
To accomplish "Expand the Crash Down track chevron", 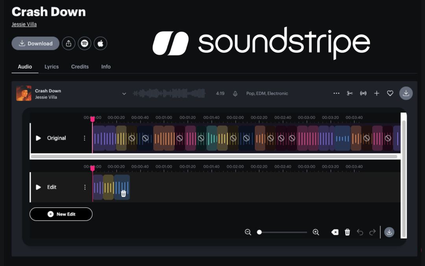I will pos(124,94).
